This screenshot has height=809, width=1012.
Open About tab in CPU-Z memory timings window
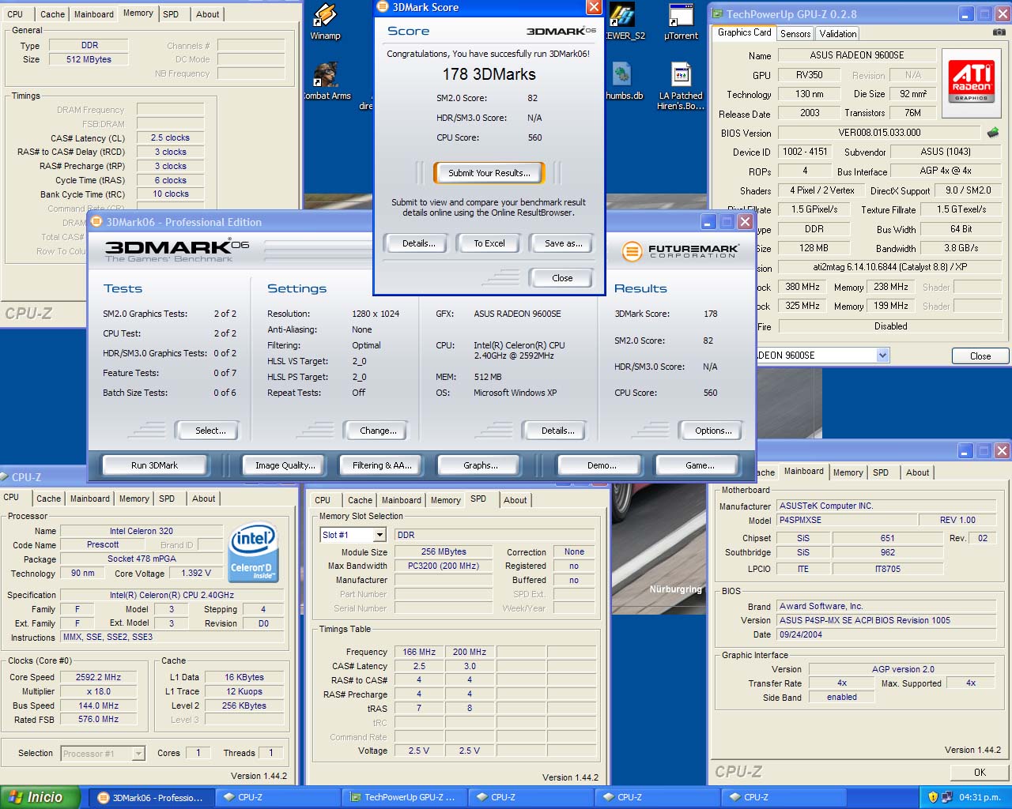(208, 14)
